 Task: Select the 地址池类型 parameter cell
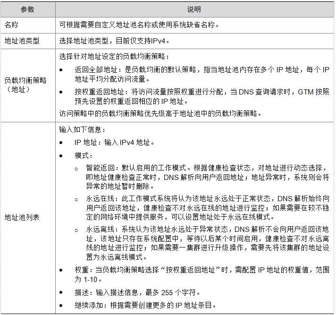(28, 41)
